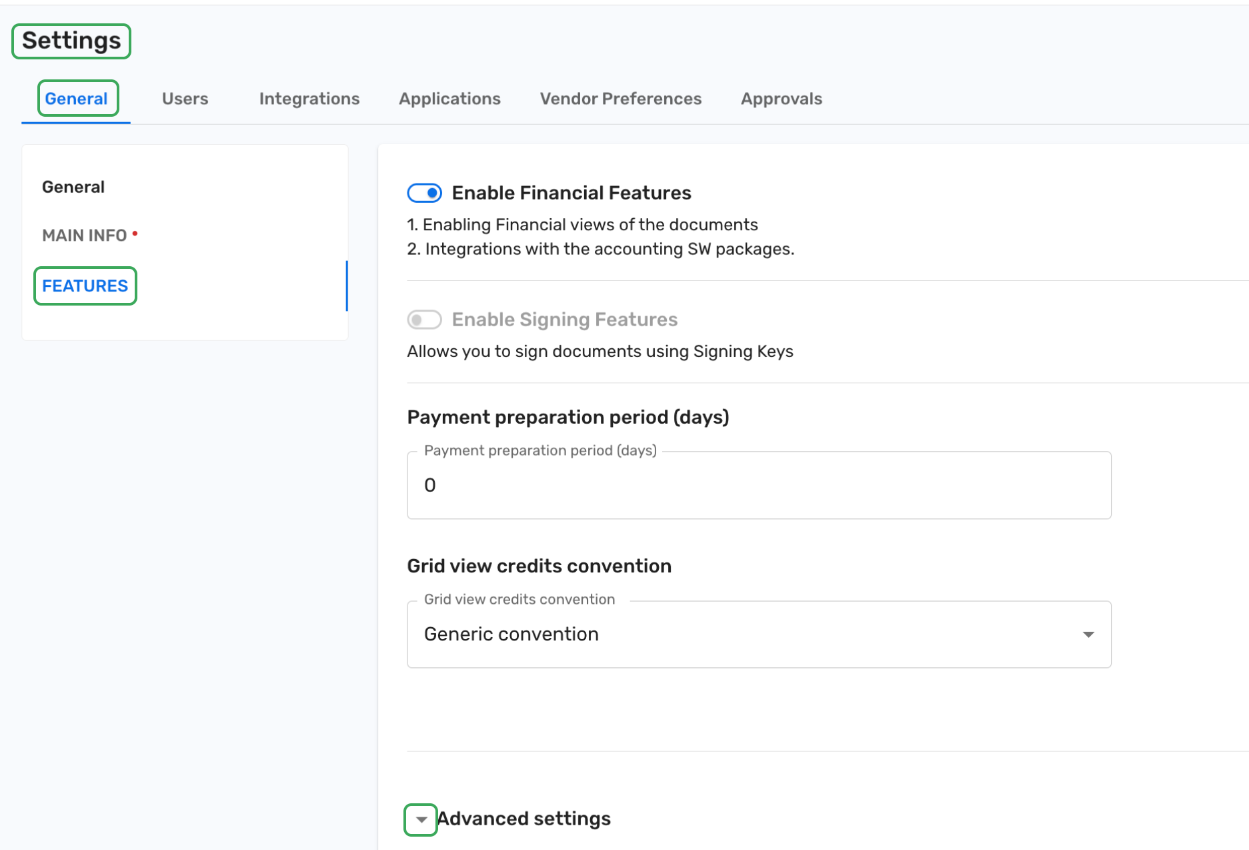The image size is (1249, 850).
Task: Open the Grid view credits convention dropdown
Action: tap(758, 634)
